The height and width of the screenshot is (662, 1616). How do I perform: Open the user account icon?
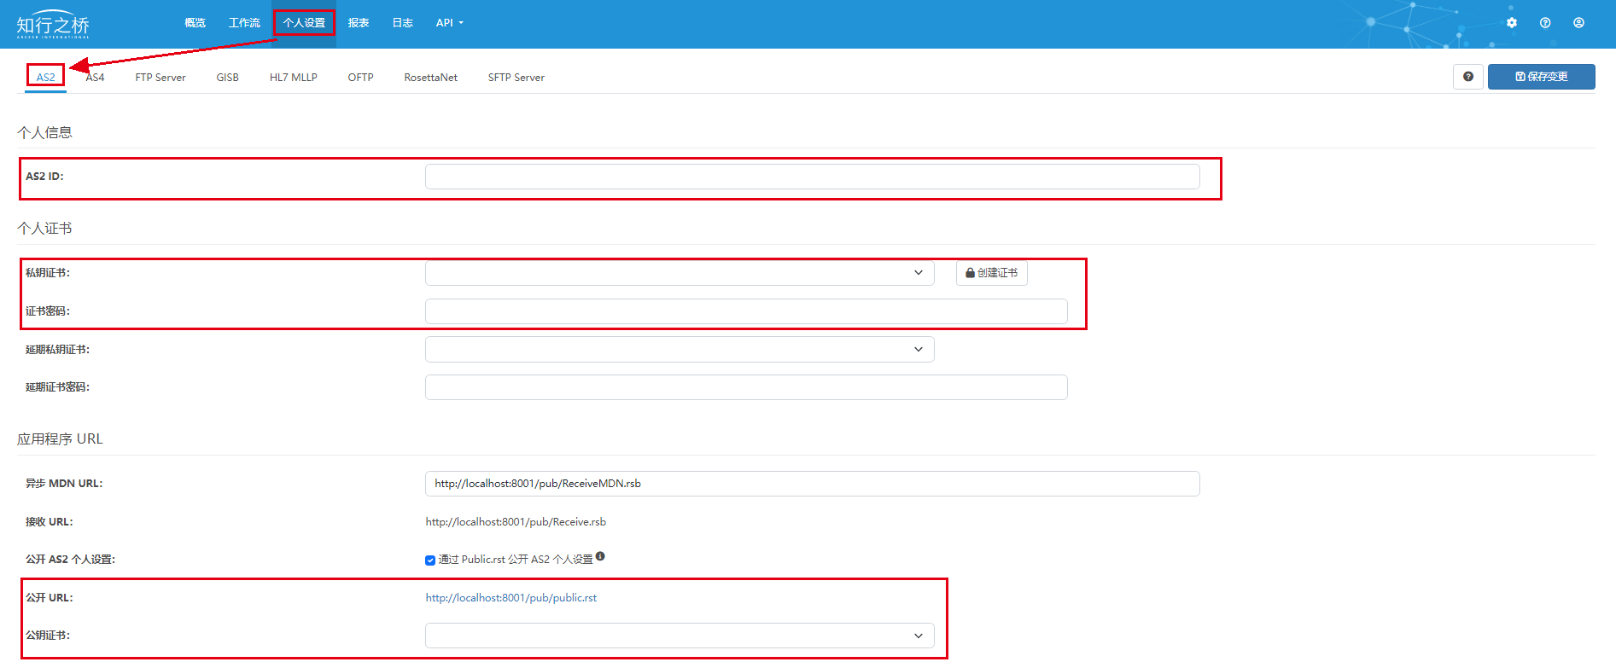click(1578, 23)
